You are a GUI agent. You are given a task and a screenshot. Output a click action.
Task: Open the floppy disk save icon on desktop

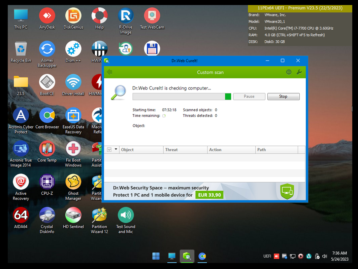[x=152, y=48]
